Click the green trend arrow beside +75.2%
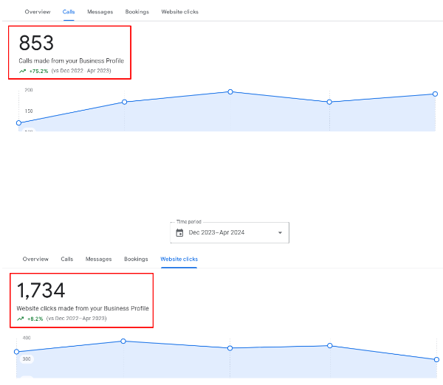 point(23,72)
